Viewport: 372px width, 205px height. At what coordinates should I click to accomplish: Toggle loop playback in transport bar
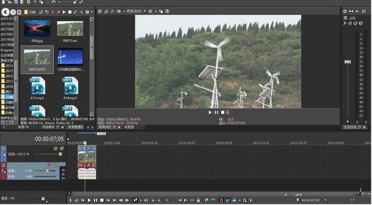click(77, 200)
